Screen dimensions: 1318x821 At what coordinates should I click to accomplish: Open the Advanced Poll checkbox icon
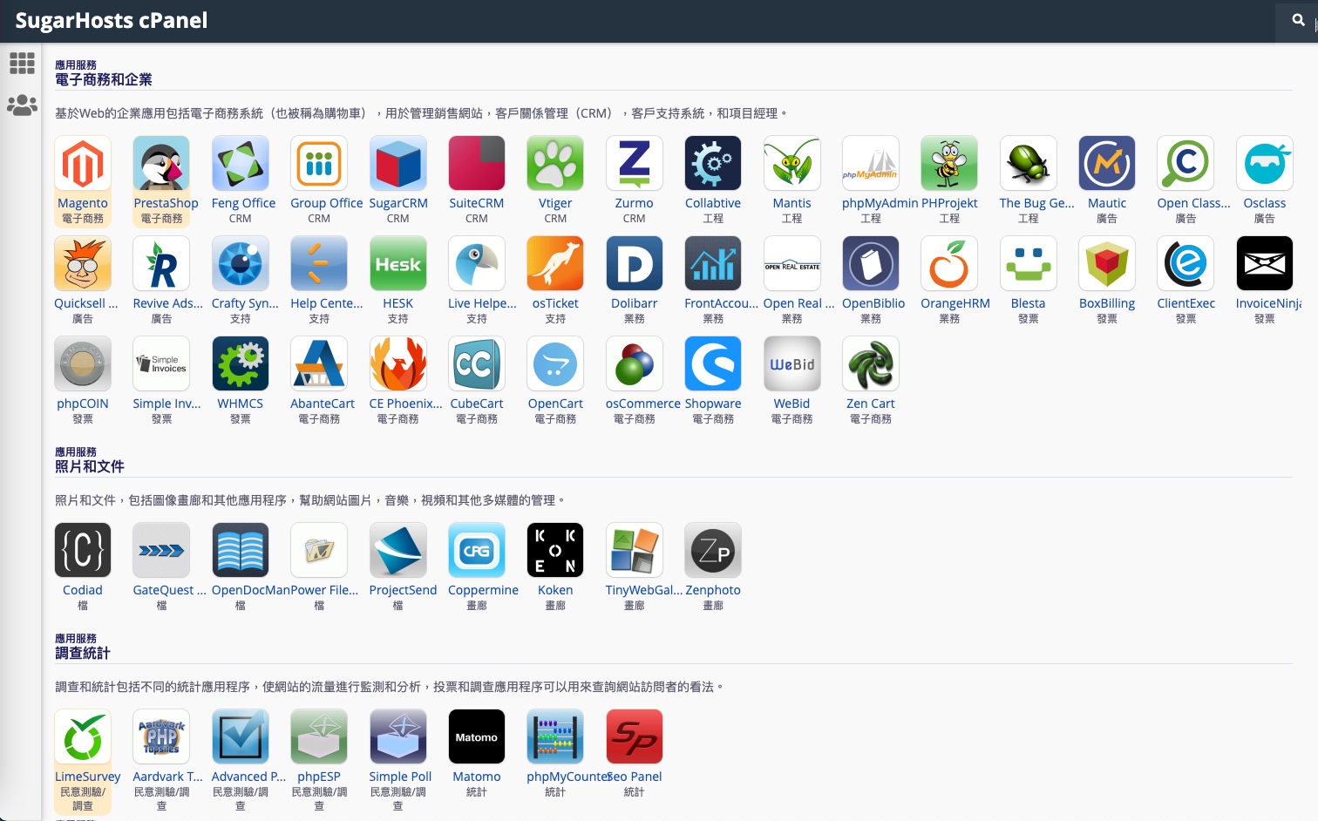(x=241, y=736)
